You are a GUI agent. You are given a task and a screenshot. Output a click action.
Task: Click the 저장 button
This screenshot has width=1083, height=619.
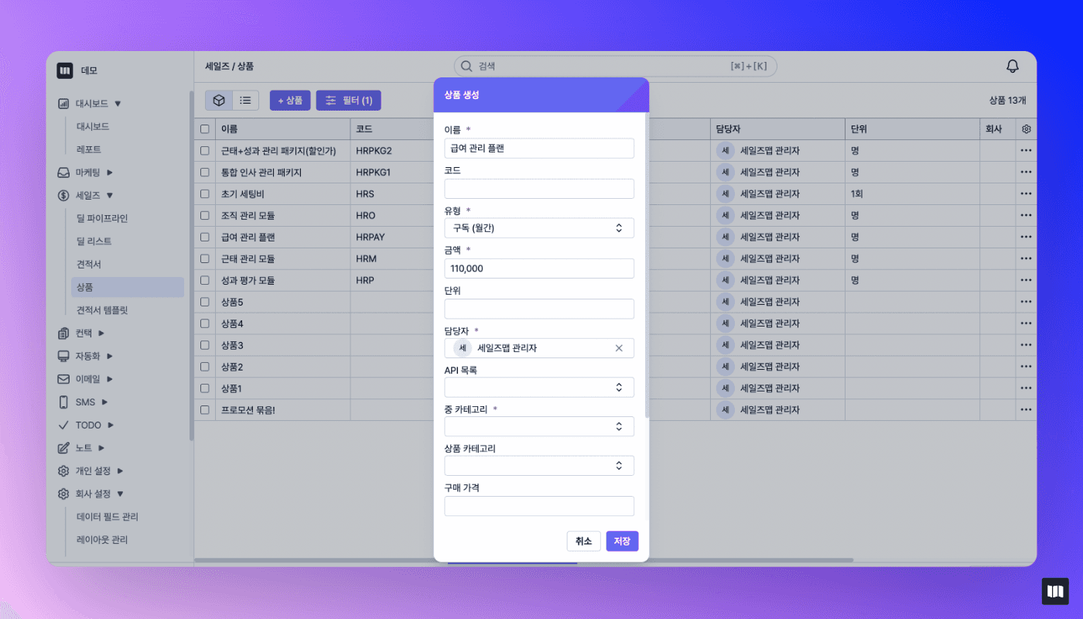pyautogui.click(x=622, y=542)
